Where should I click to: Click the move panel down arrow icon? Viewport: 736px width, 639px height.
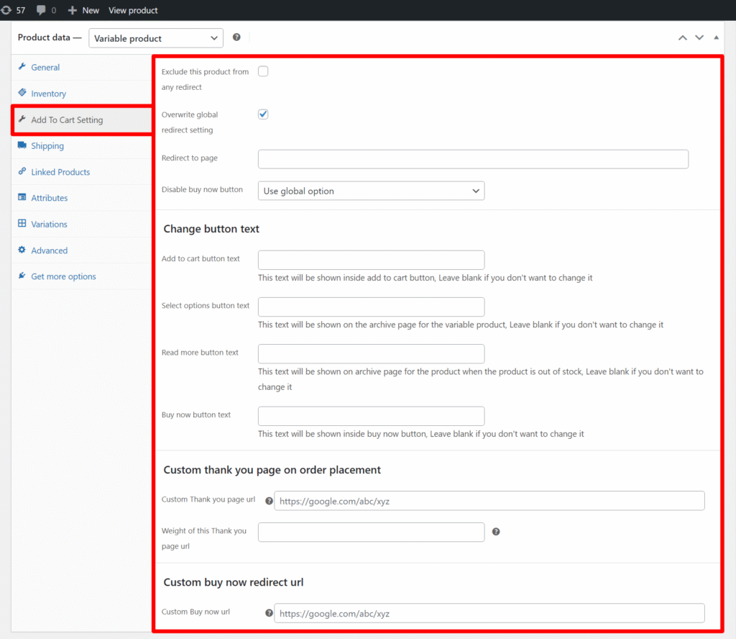pyautogui.click(x=699, y=37)
